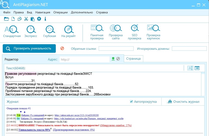Switch to the Страница tab
Screen dimensions: 209x136
(x=133, y=59)
